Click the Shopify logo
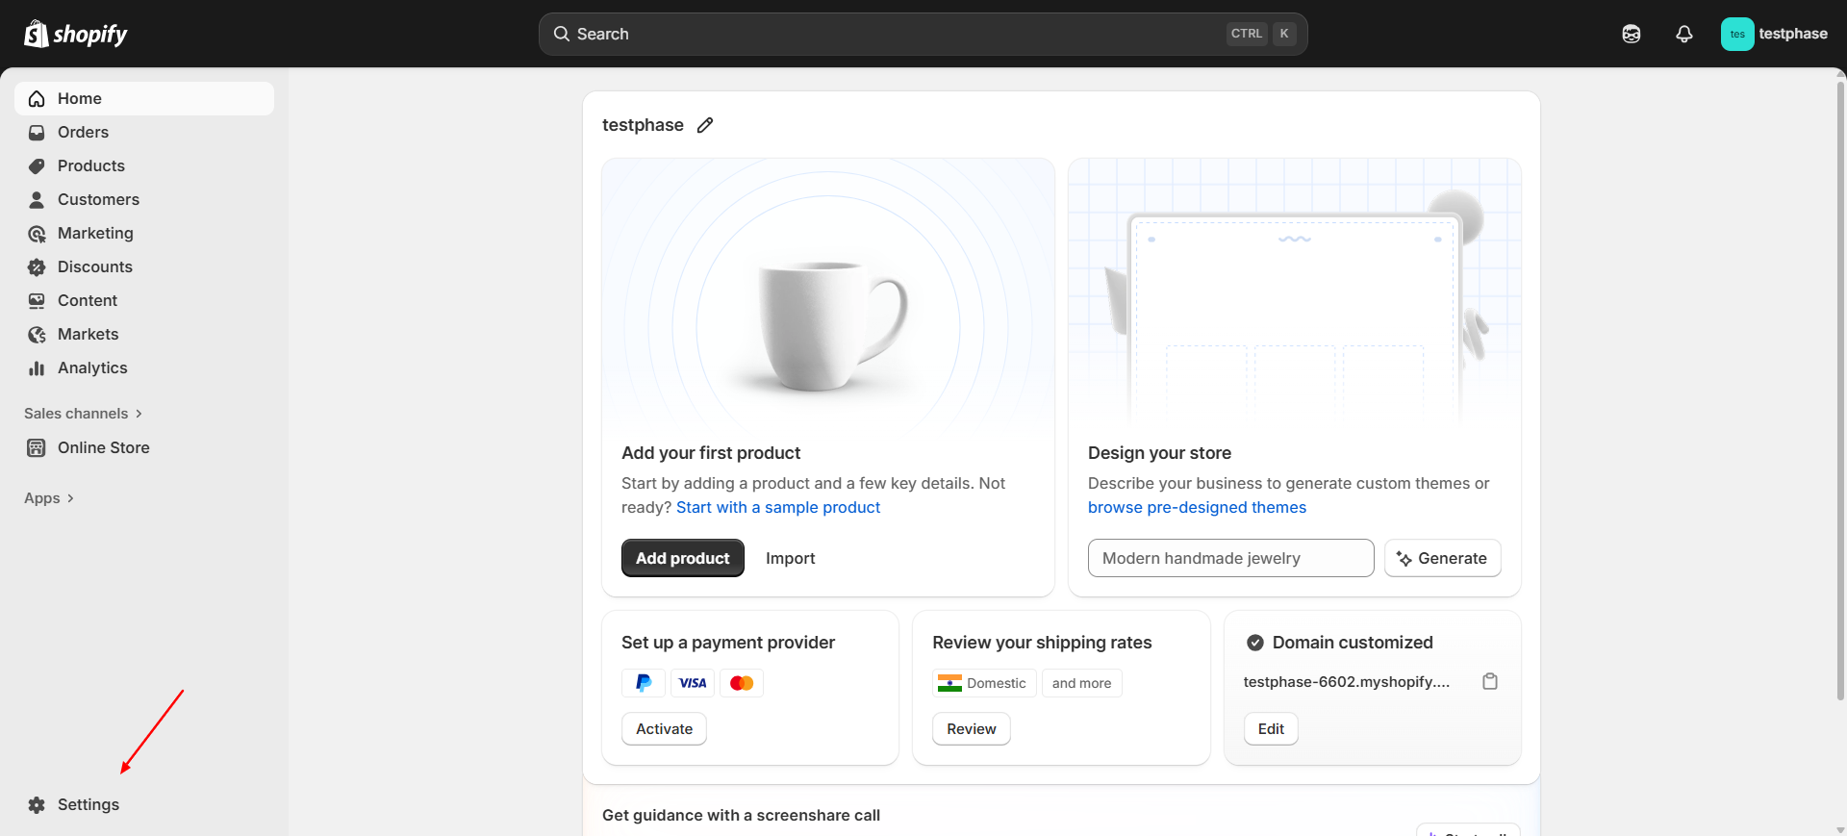The height and width of the screenshot is (836, 1847). coord(76,34)
